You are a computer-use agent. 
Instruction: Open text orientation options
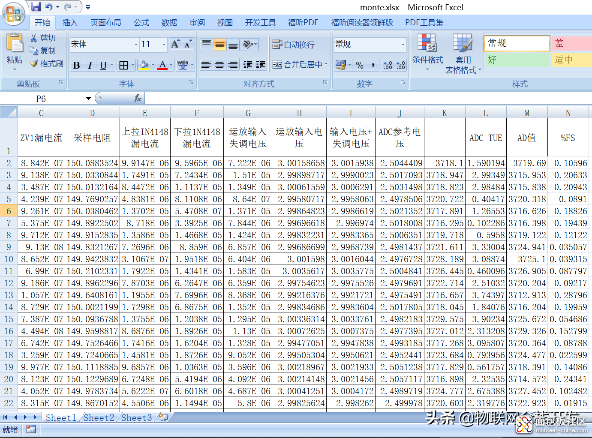click(250, 44)
